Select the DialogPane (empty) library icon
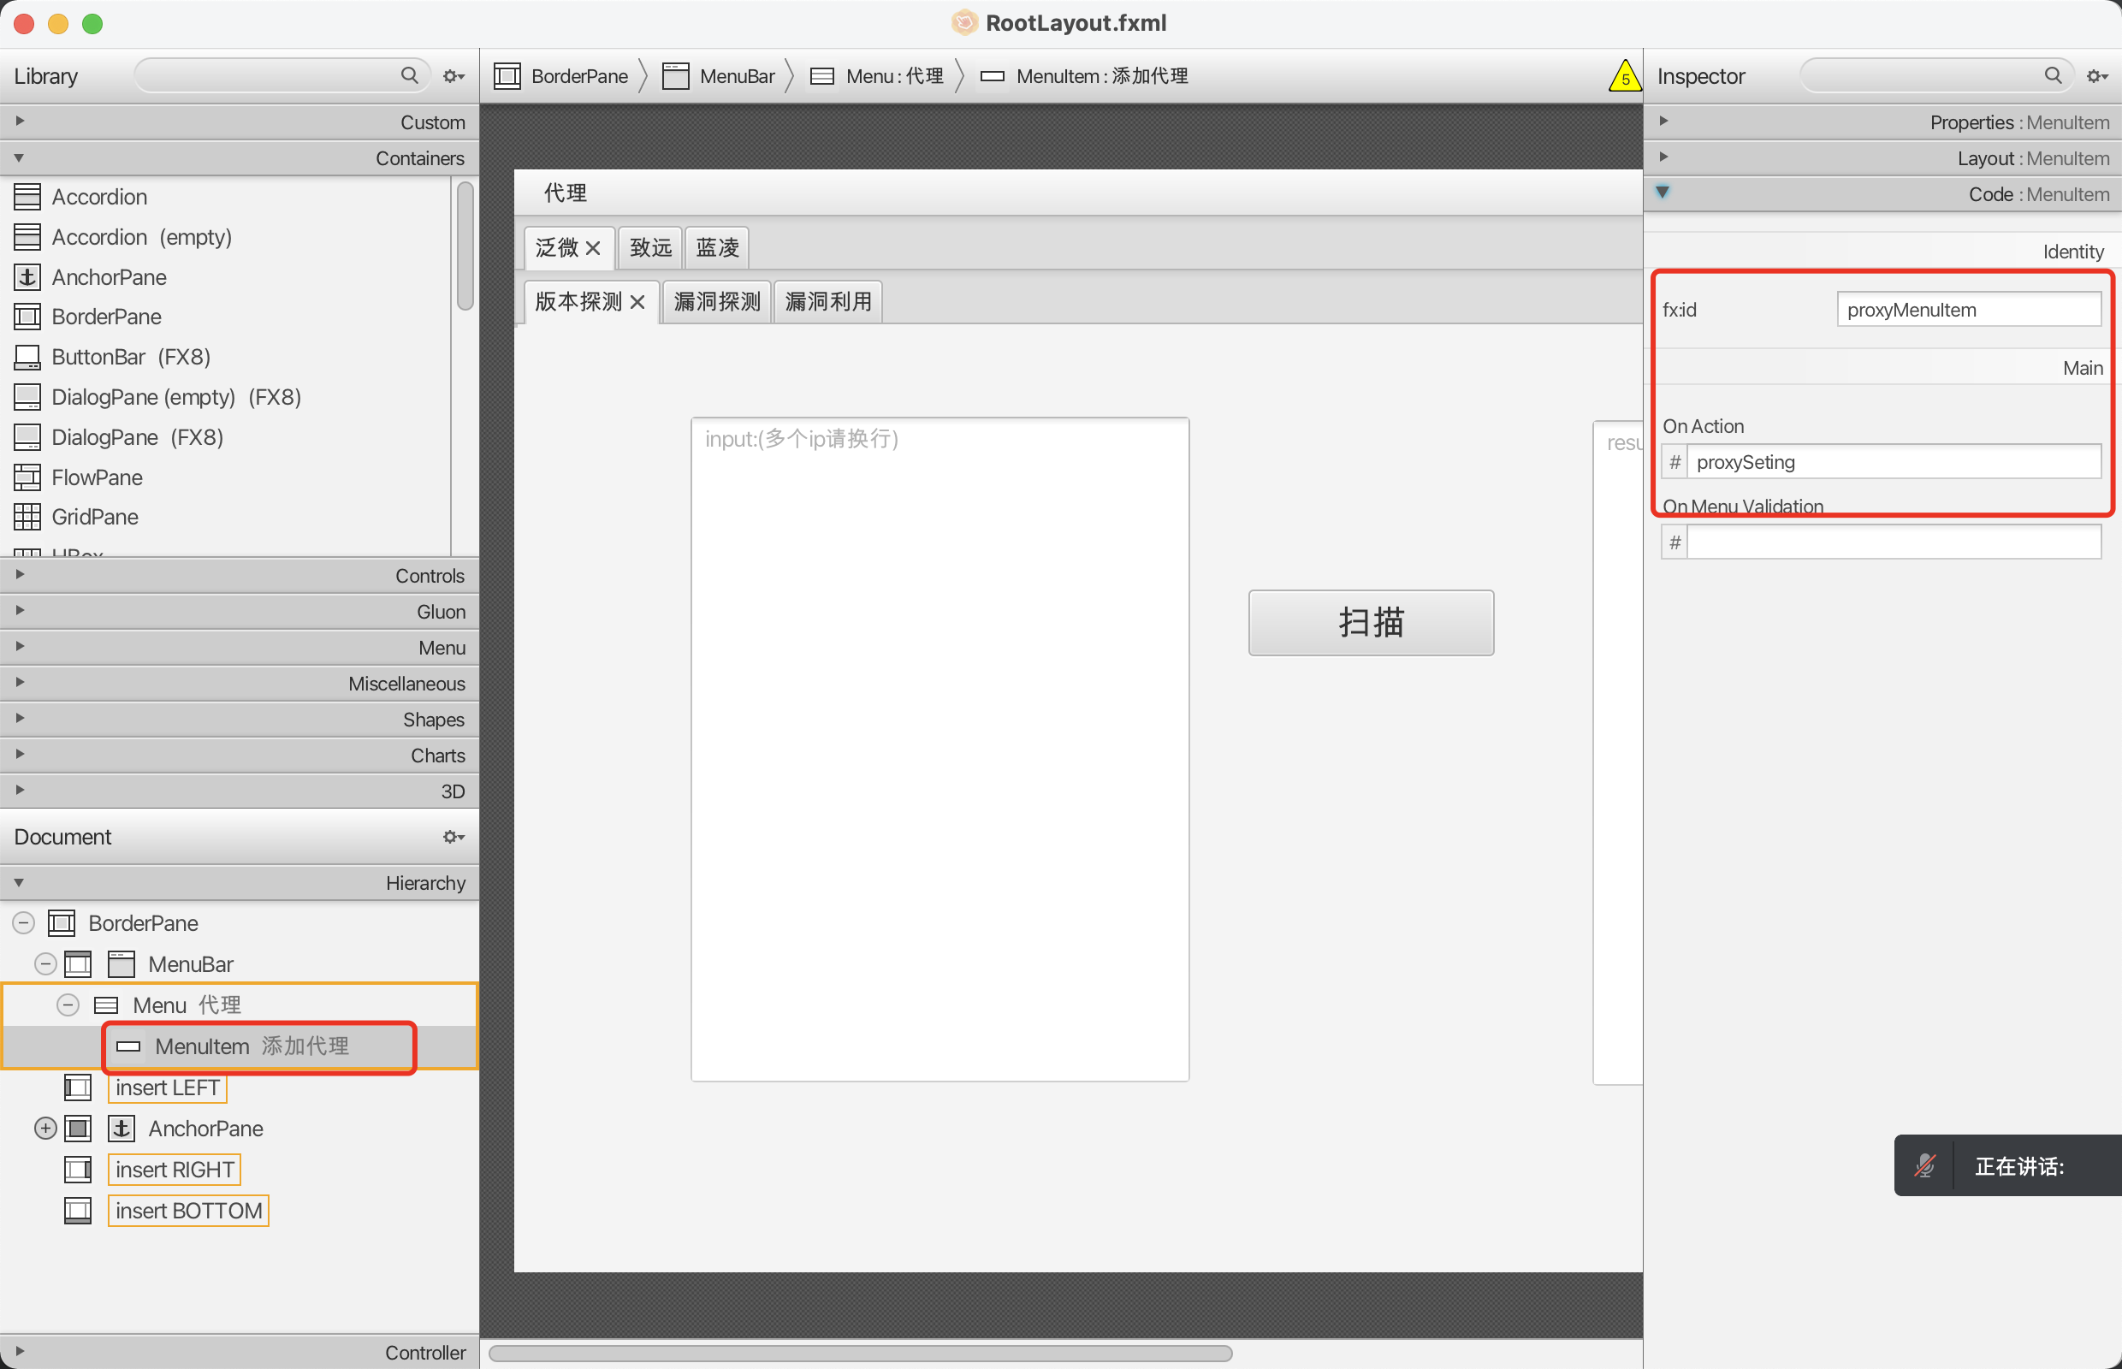The image size is (2122, 1369). click(x=27, y=396)
